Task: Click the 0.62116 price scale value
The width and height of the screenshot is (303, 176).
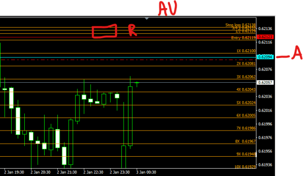Action: (265, 42)
